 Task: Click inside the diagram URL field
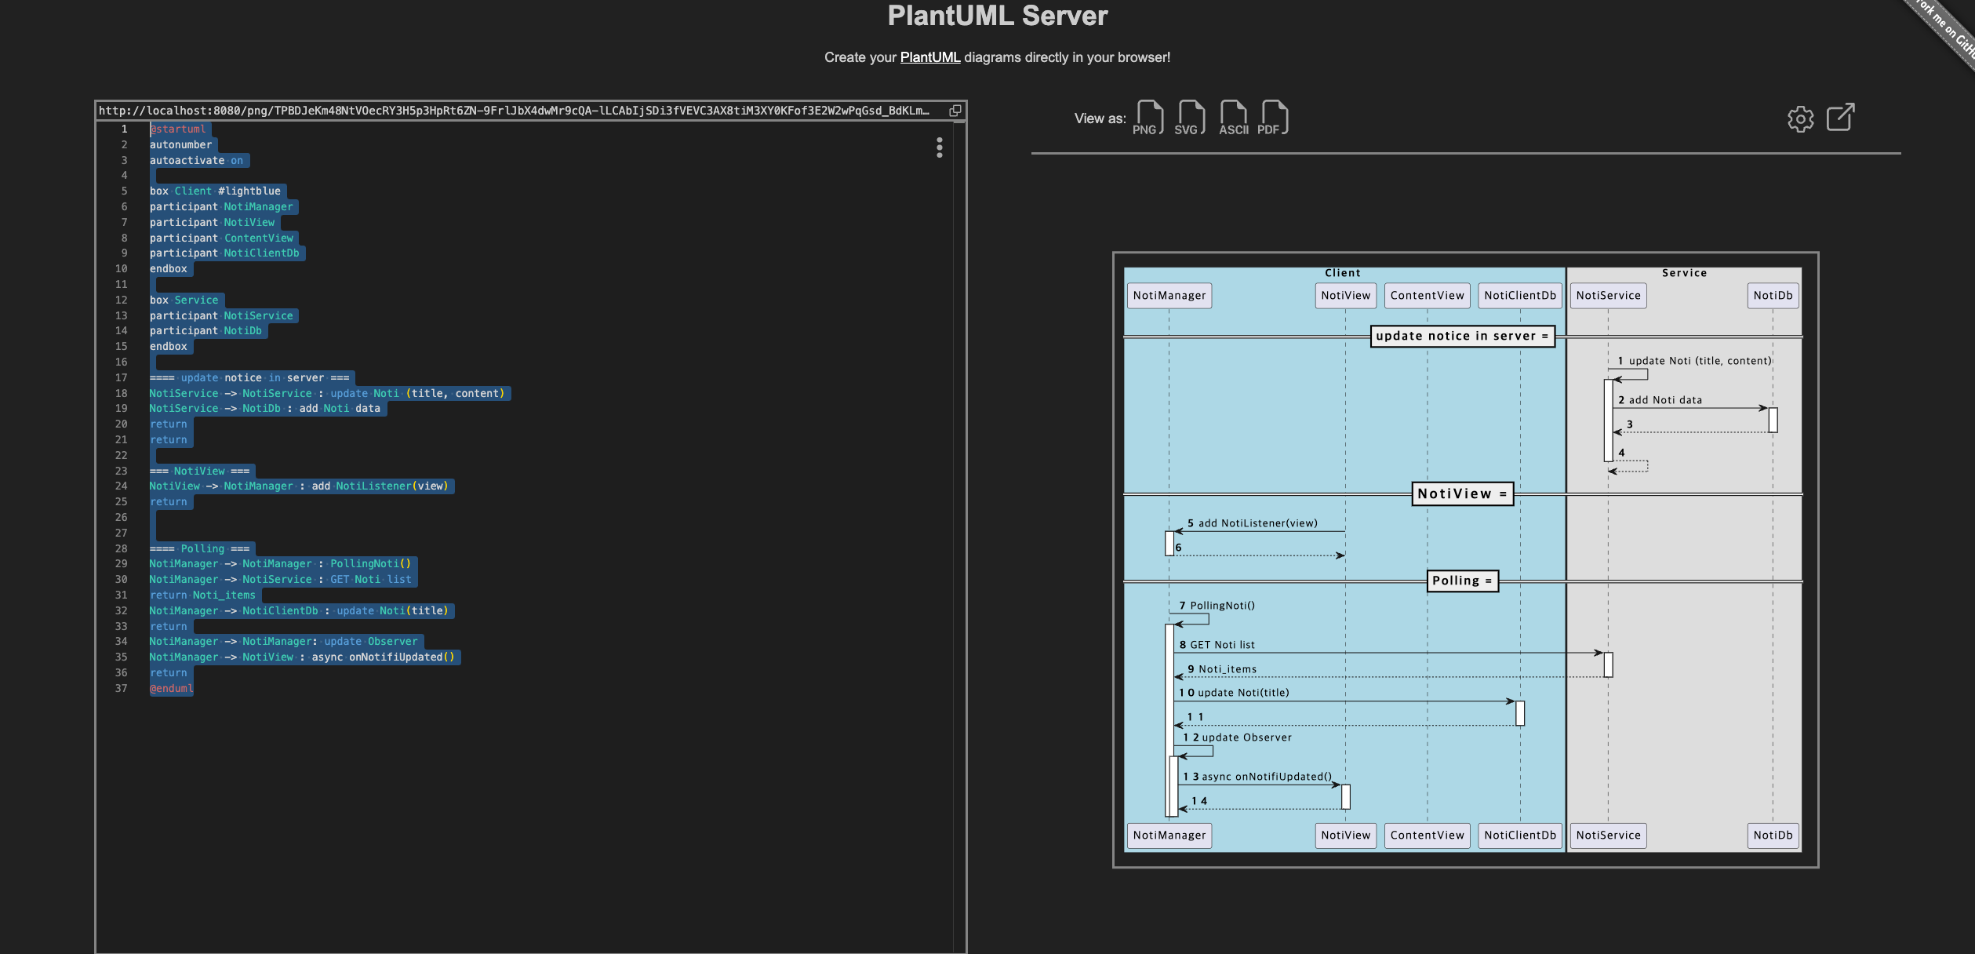[x=514, y=111]
